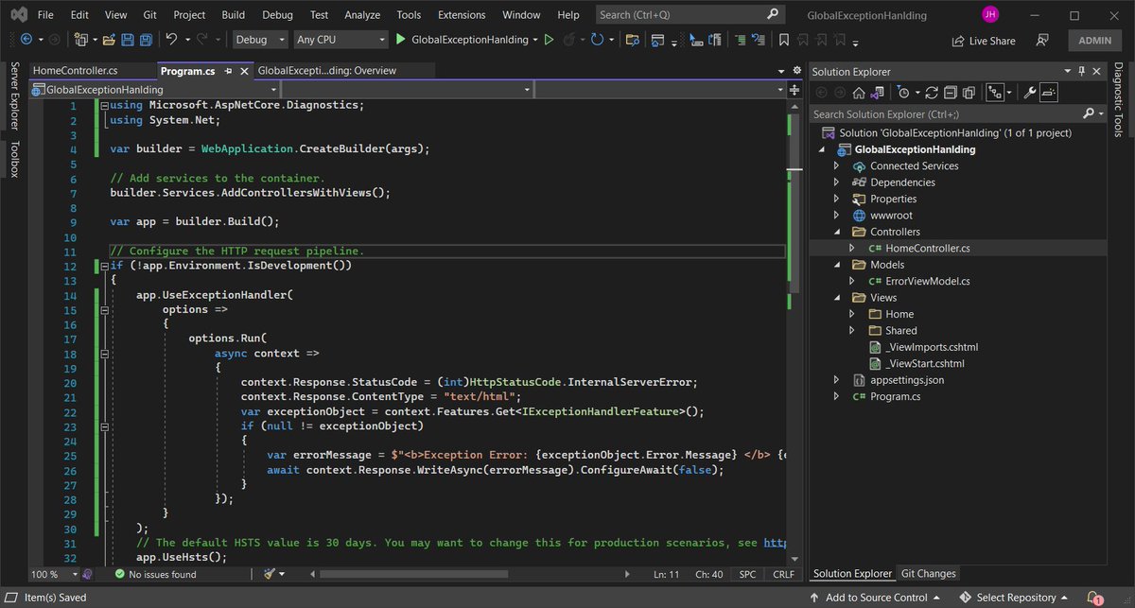Click the Live Share button
Viewport: 1135px width, 608px height.
(984, 41)
